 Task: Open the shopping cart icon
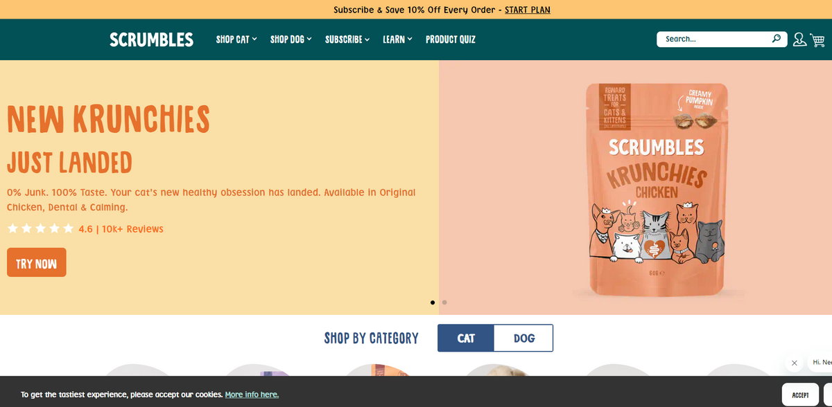click(x=817, y=40)
